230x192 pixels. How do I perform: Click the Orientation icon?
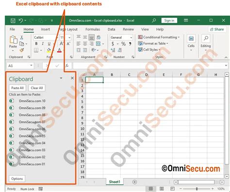tap(94, 50)
